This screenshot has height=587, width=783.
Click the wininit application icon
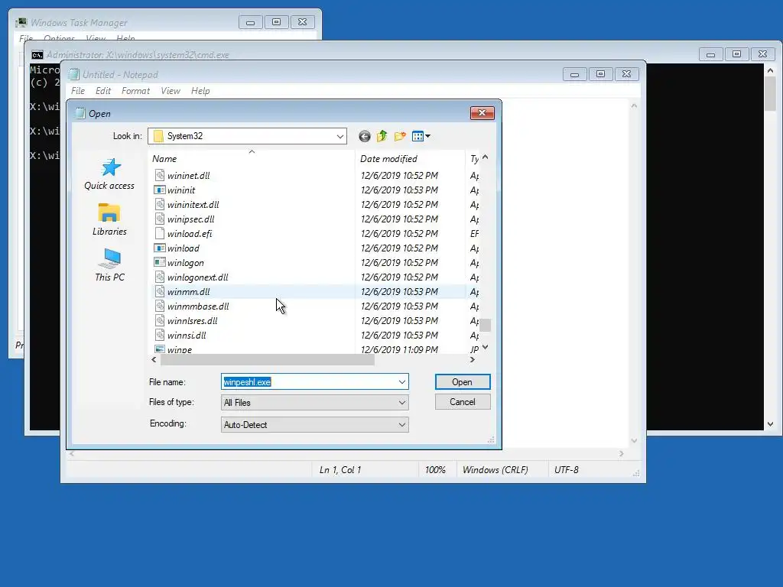coord(159,190)
